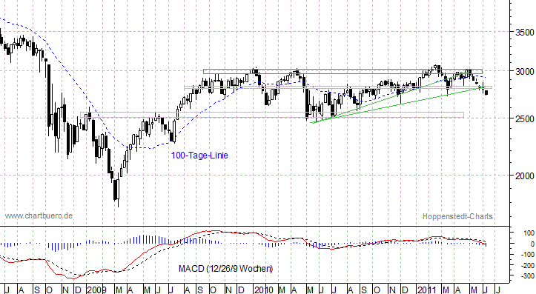Click the 2009 year label on time axis
The image size is (536, 294).
click(x=96, y=290)
